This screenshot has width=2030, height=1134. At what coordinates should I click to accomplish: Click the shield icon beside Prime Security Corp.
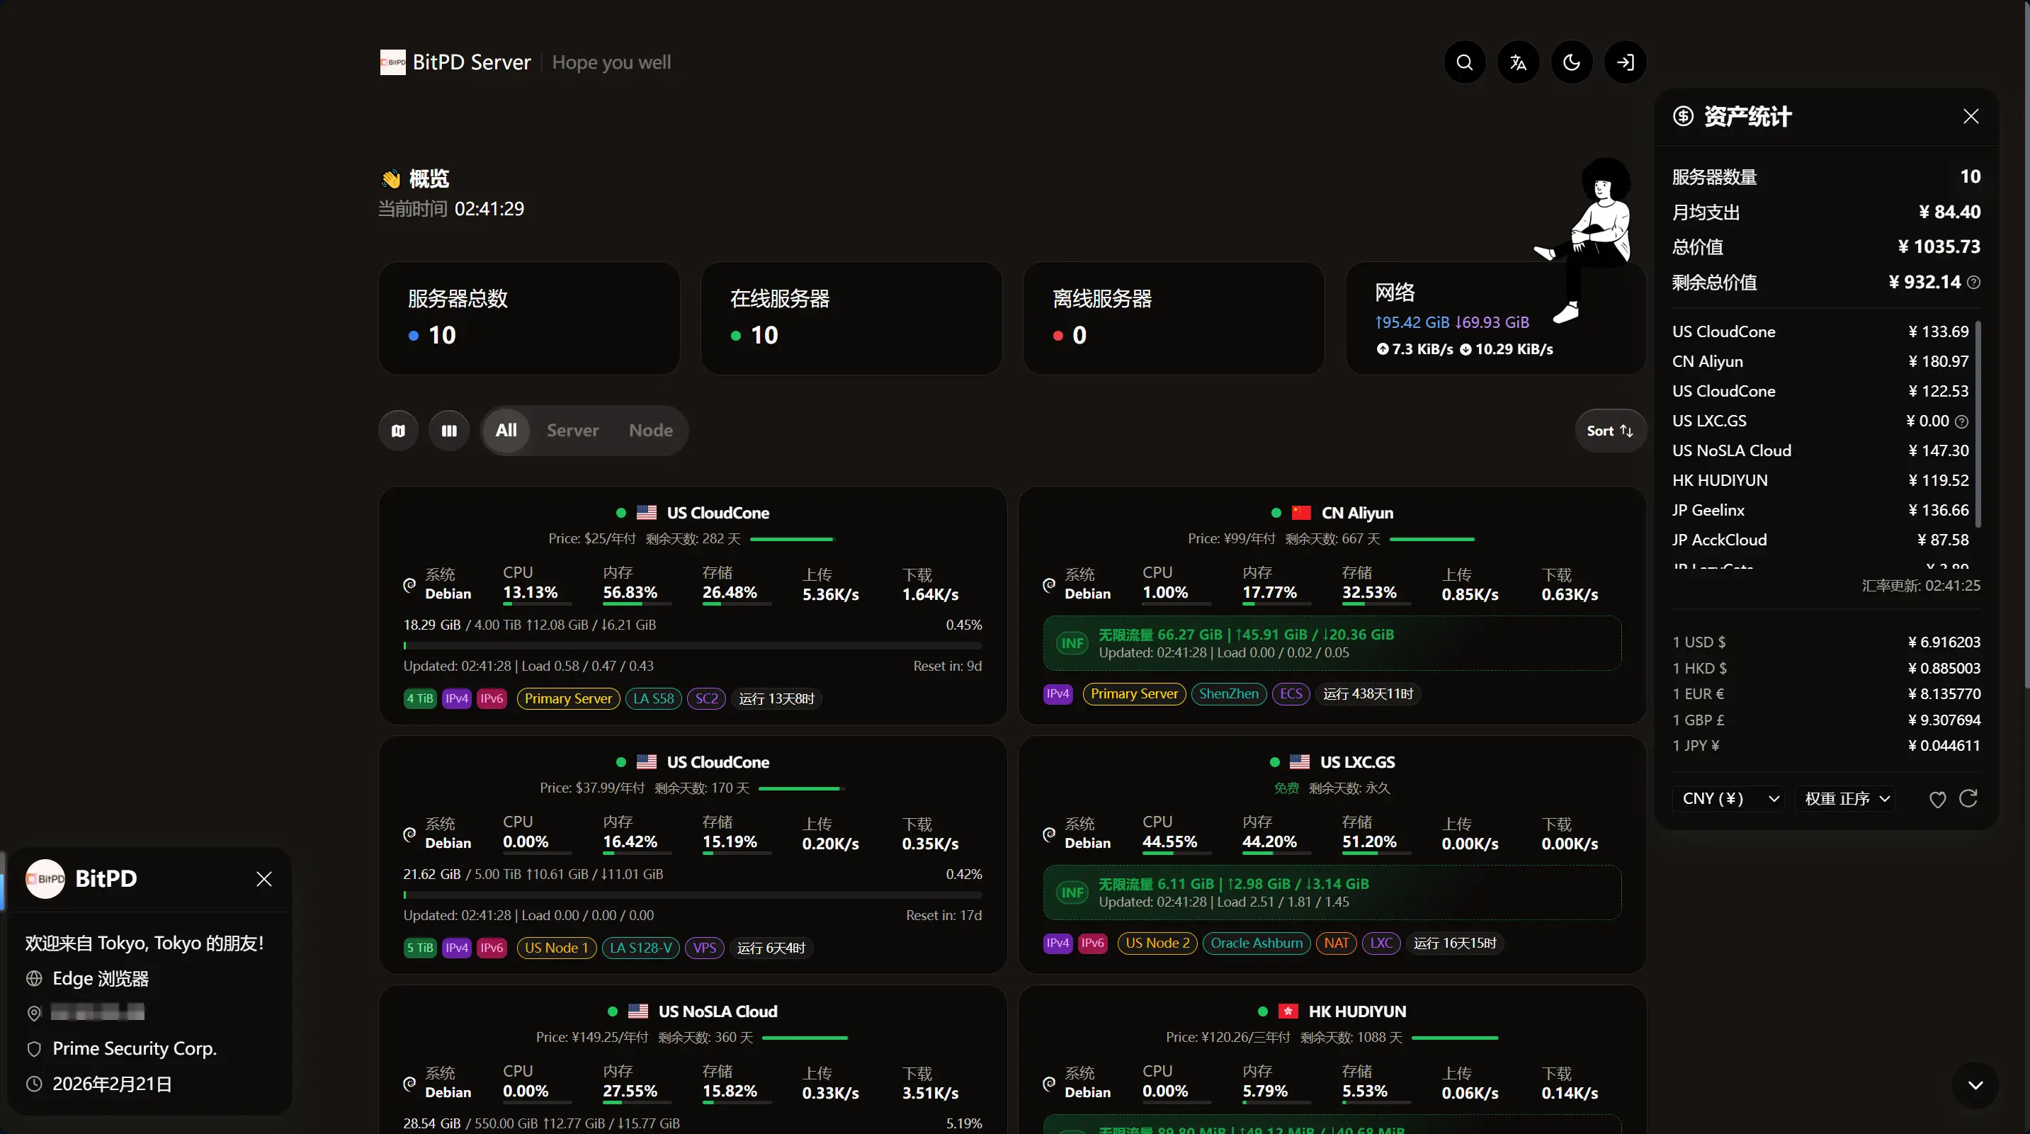pyautogui.click(x=34, y=1049)
